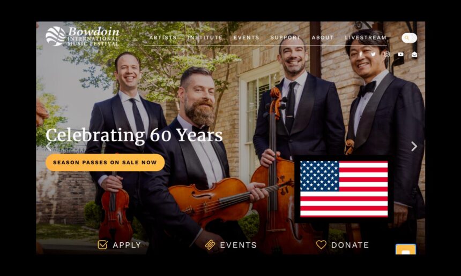The image size is (461, 276).
Task: Click Season Passes On Sale Now button
Action: point(105,163)
